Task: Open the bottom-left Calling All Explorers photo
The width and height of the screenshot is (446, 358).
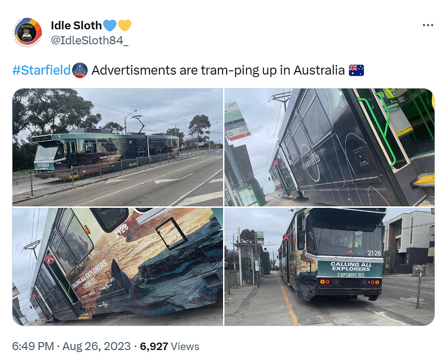Action: coord(118,267)
